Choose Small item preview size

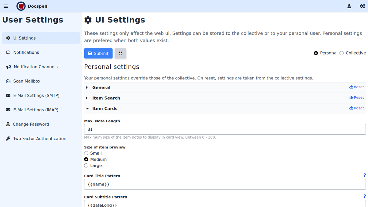coord(86,153)
